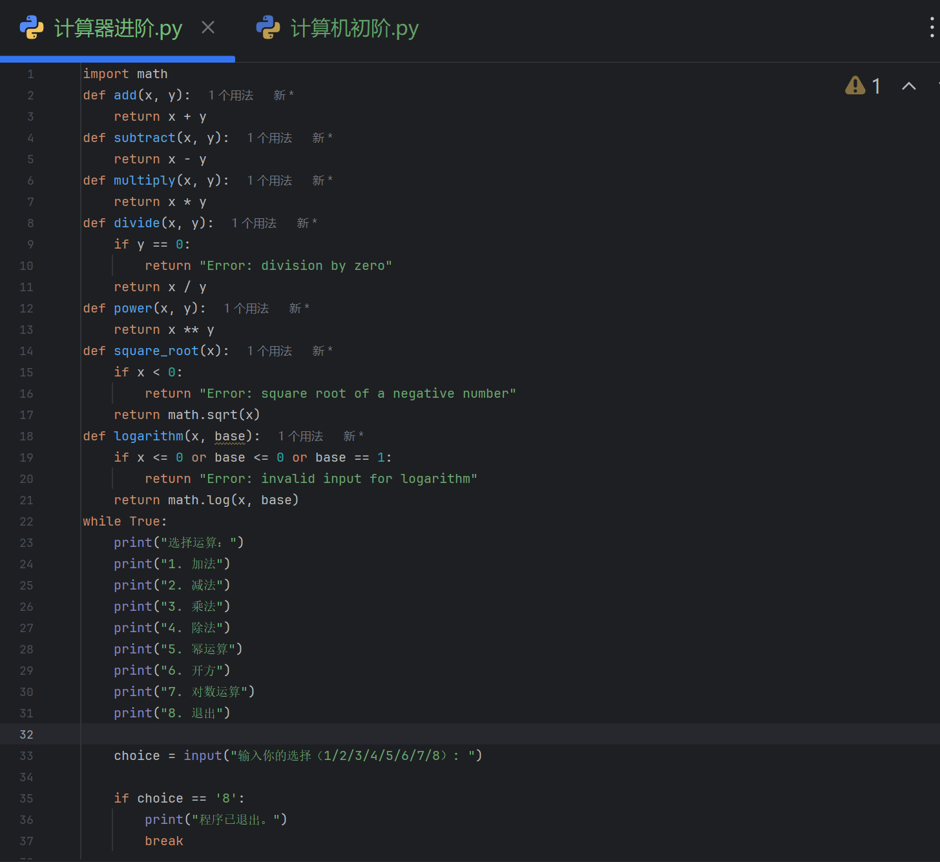This screenshot has width=940, height=862.
Task: Click gutter line number 32
Action: [26, 735]
